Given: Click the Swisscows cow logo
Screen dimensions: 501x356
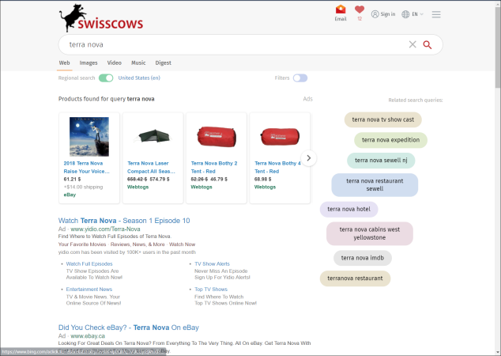Looking at the screenshot, I should click(x=101, y=18).
